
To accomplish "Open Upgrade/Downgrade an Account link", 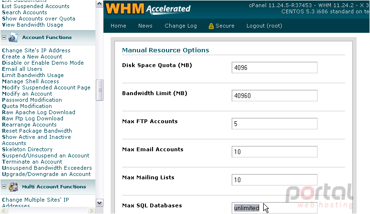I will [x=46, y=174].
